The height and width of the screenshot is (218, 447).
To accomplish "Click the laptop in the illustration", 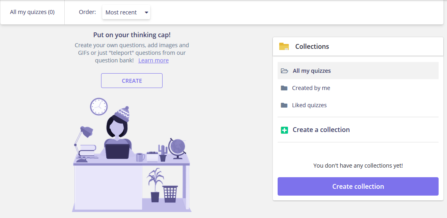I will pyautogui.click(x=117, y=152).
